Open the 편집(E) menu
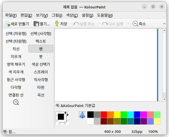Image resolution: width=169 pixels, height=137 pixels. 26,15
